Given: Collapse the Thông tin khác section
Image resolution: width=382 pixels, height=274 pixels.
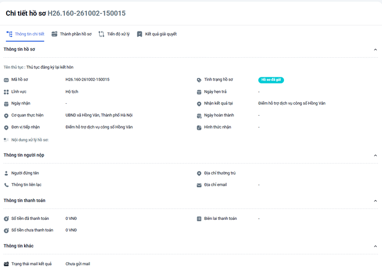Looking at the screenshot, I should coord(375,246).
